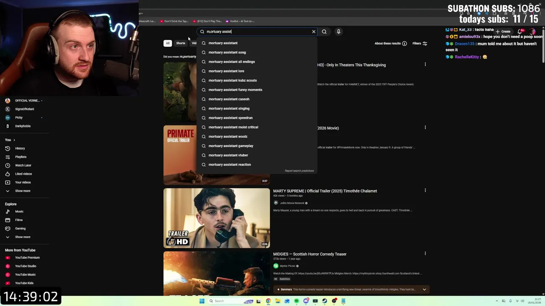This screenshot has height=306, width=545.
Task: Choose suggestion 'mortuary assistant reaction'
Action: [257, 164]
